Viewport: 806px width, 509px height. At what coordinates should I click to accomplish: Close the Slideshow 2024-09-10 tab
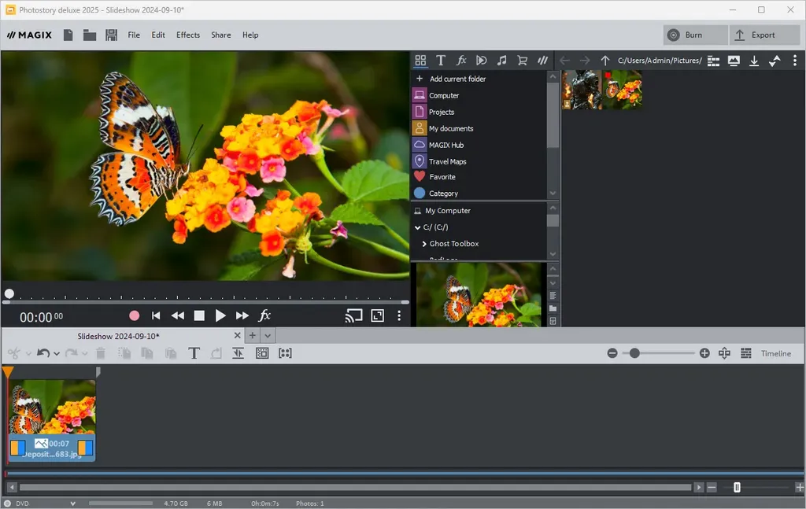pyautogui.click(x=238, y=335)
